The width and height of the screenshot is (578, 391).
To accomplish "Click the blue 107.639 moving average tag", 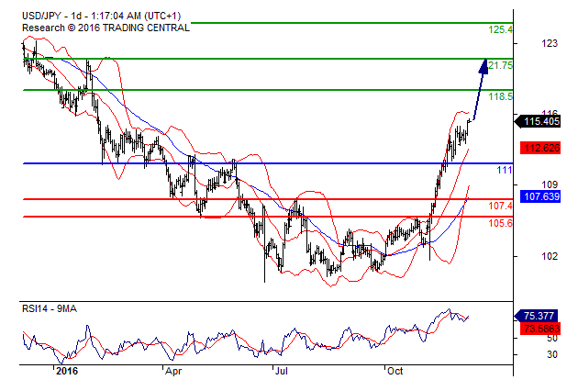I will click(540, 195).
